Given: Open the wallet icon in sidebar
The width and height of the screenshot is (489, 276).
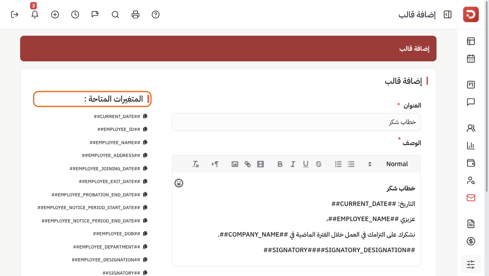Looking at the screenshot, I should (x=471, y=163).
